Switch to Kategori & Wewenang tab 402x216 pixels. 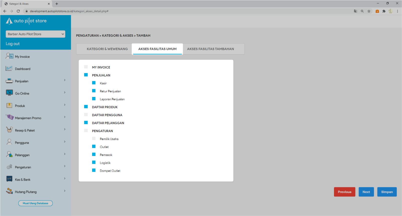[x=107, y=49]
